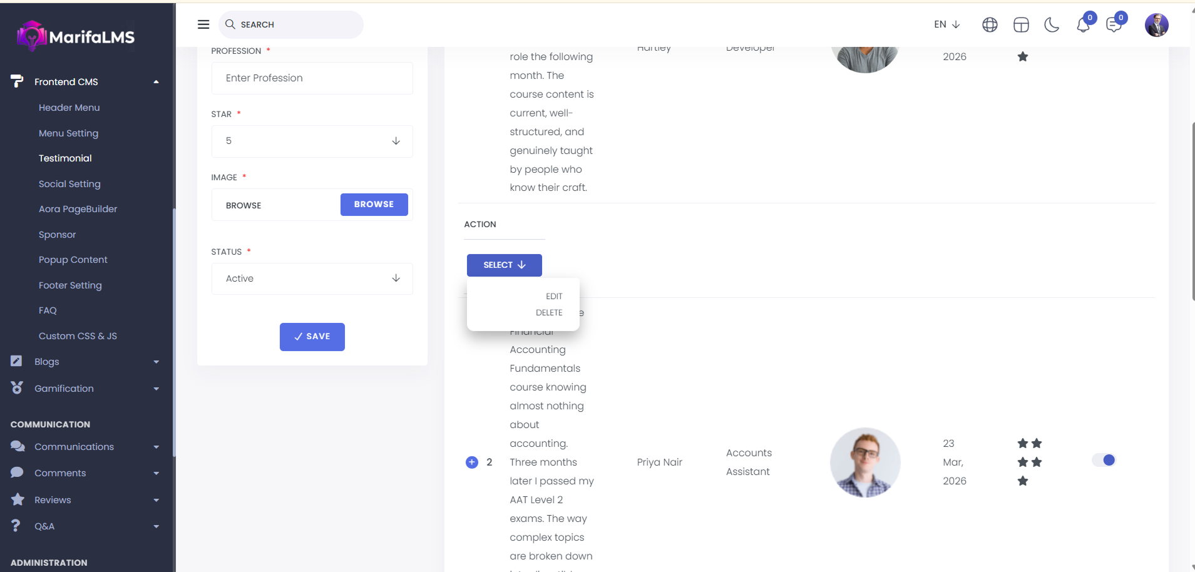1195x572 pixels.
Task: Expand row 2 plus icon
Action: click(472, 462)
